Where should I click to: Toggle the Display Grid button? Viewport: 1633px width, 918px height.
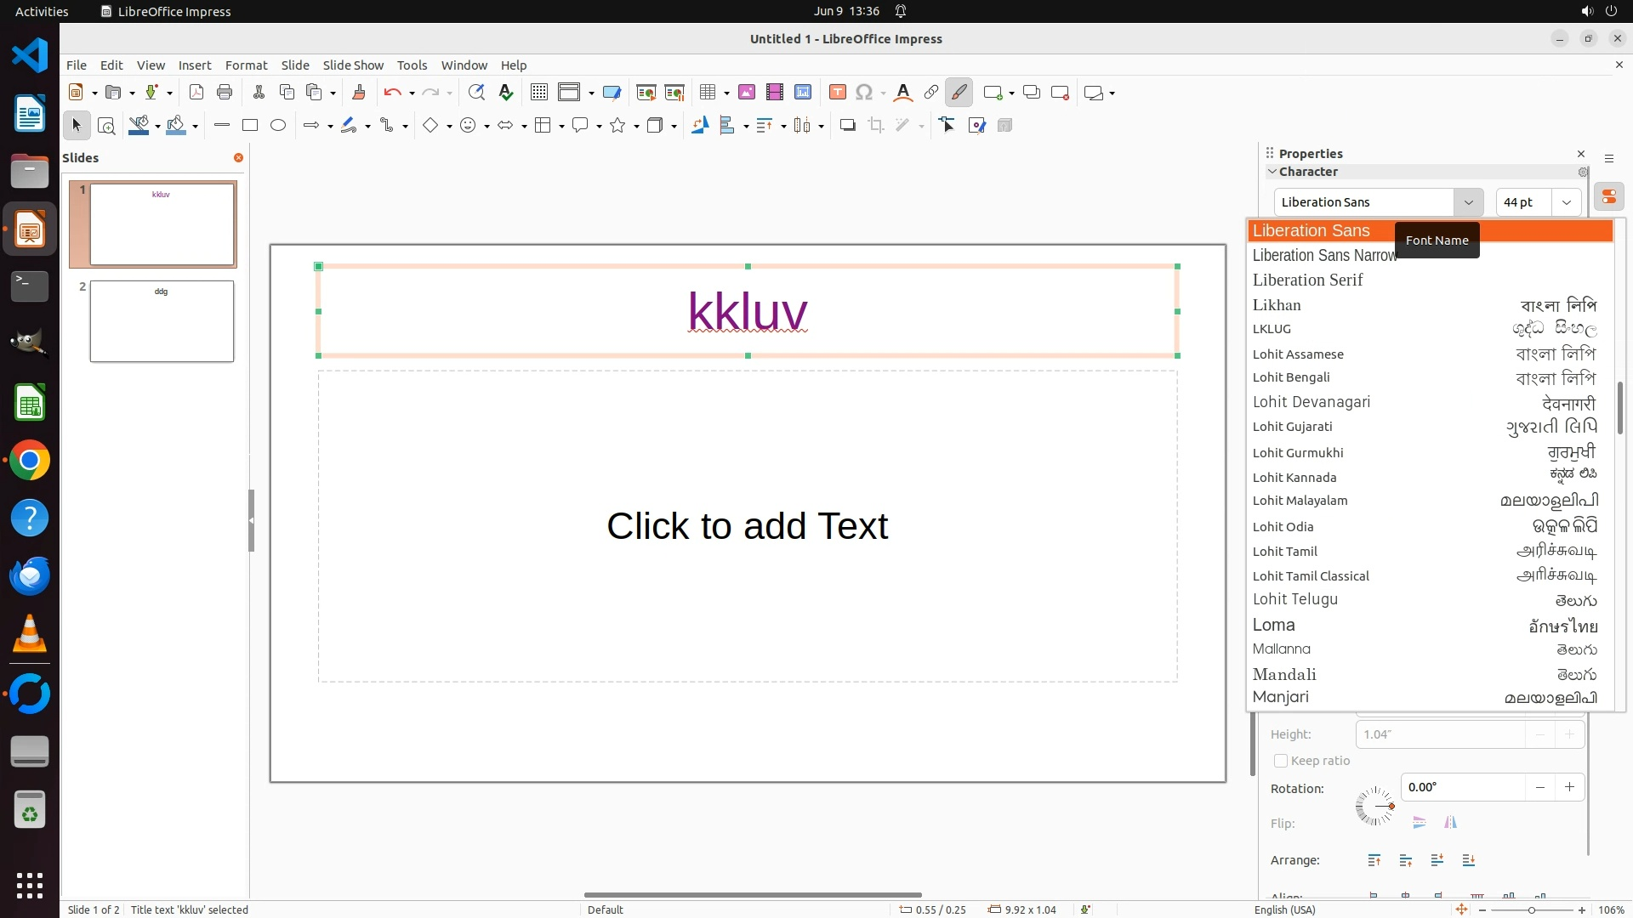538,93
